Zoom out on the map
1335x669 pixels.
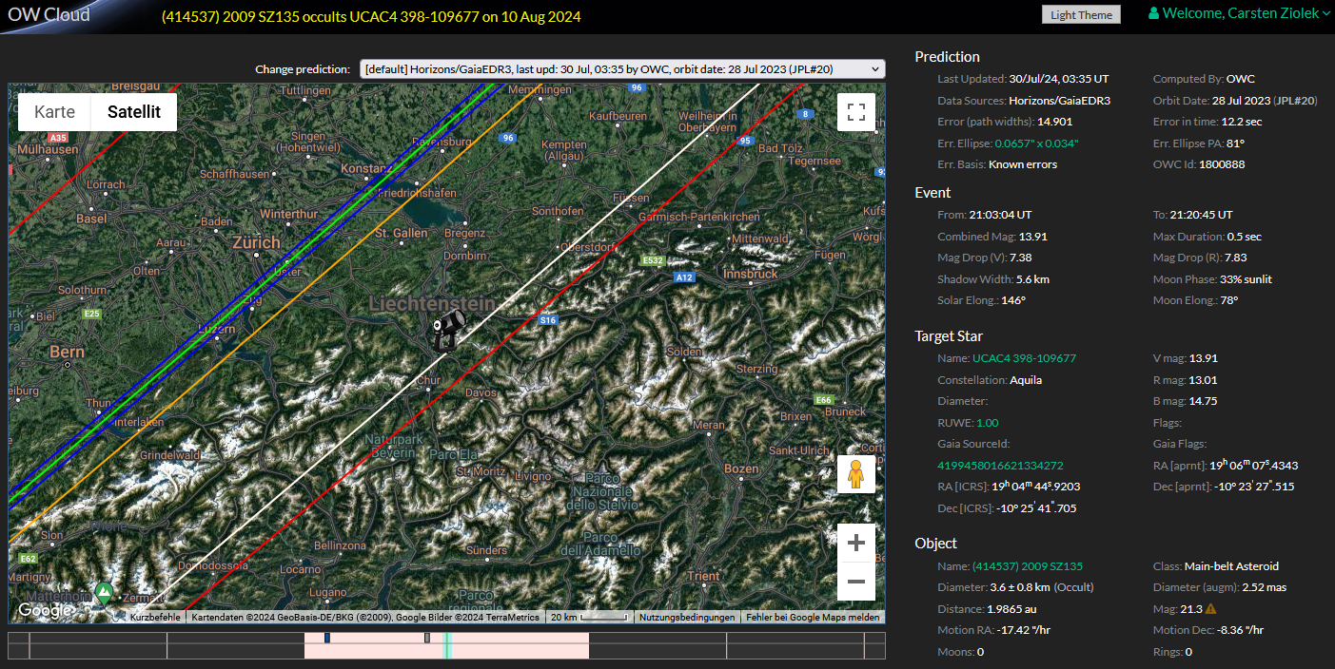click(855, 581)
